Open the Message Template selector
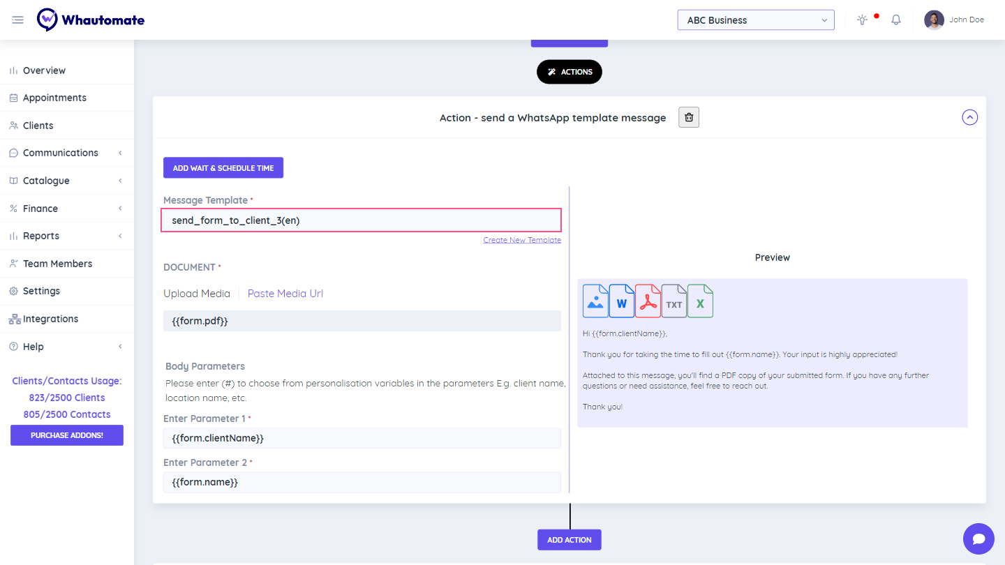This screenshot has height=565, width=1005. point(362,220)
